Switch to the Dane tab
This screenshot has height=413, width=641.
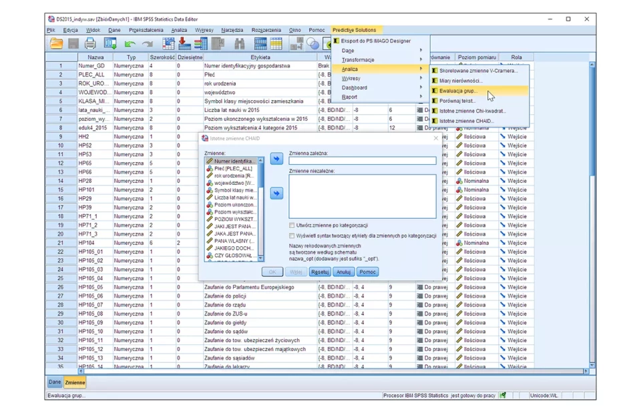pos(55,382)
